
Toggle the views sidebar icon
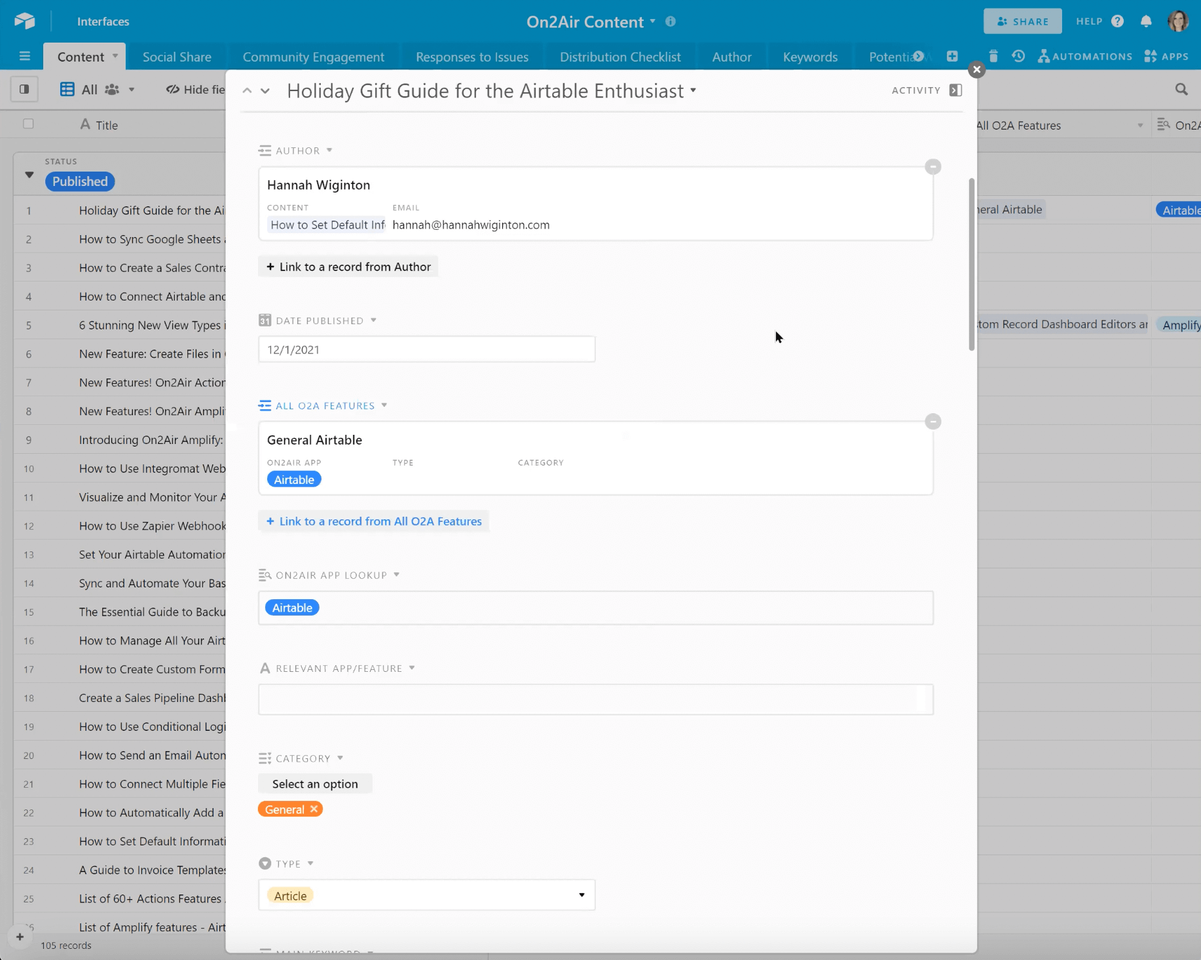[24, 89]
